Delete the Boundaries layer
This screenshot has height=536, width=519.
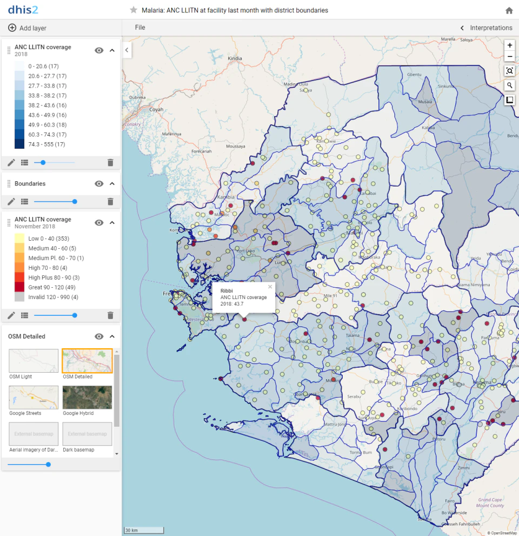coord(110,202)
